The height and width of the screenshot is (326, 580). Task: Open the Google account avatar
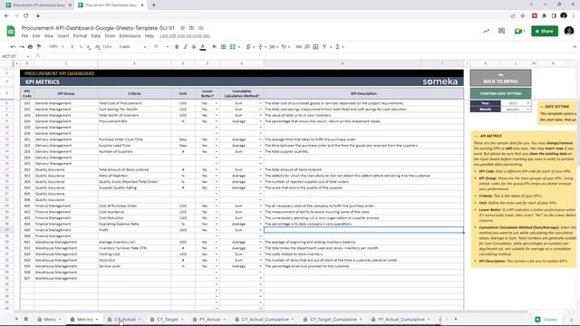[569, 31]
